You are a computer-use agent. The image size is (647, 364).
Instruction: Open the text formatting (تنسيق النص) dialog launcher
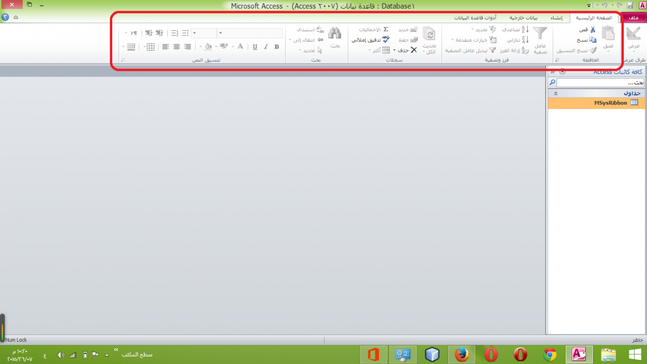[123, 60]
